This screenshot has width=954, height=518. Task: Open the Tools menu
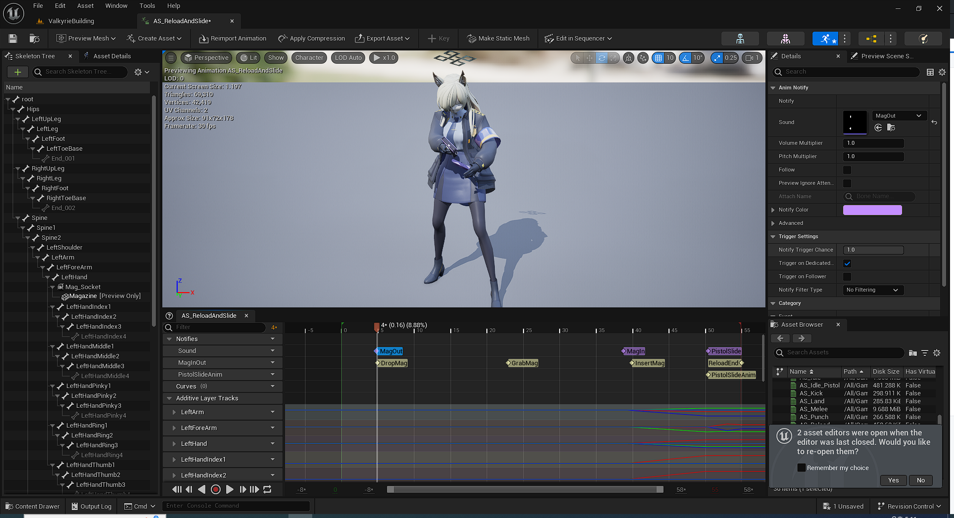click(x=147, y=6)
